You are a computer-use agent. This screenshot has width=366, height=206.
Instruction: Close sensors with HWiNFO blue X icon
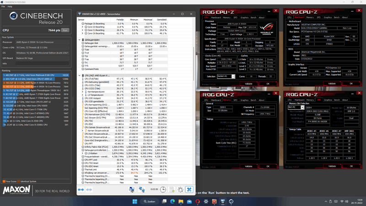(x=189, y=190)
